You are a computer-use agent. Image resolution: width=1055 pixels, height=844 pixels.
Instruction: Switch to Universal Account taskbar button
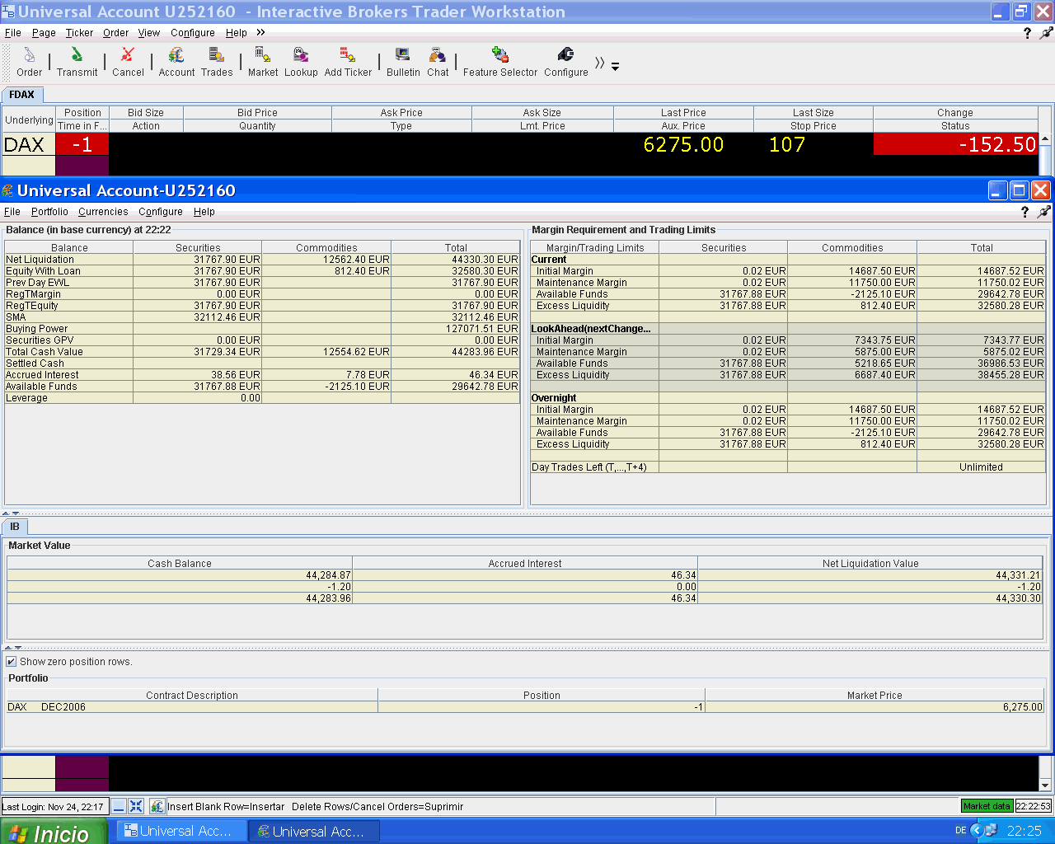coord(315,832)
